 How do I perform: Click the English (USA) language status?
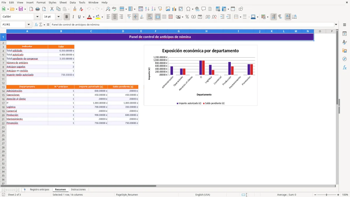coord(203,195)
